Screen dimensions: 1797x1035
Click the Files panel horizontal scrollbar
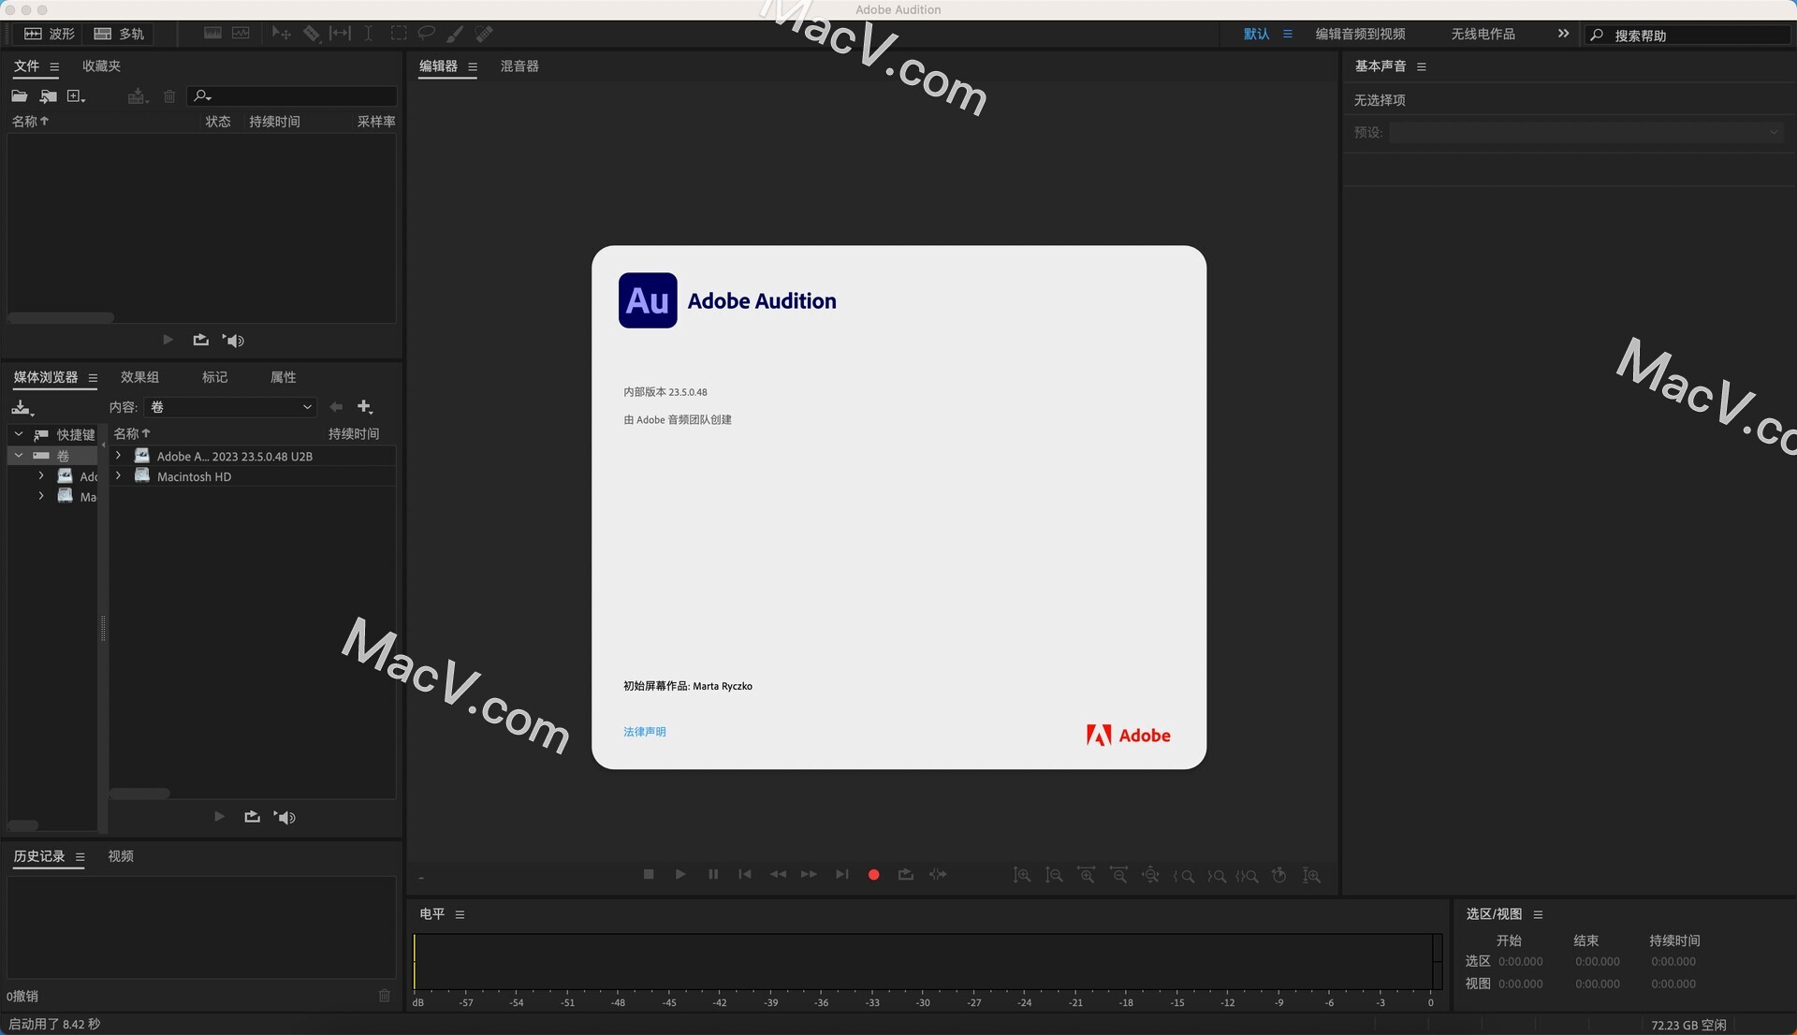click(61, 318)
